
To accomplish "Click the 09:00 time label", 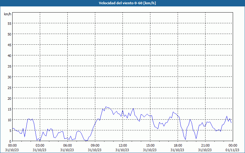I will (x=95, y=146).
